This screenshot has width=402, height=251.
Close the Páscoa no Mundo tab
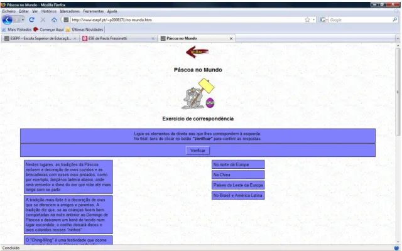pyautogui.click(x=231, y=38)
